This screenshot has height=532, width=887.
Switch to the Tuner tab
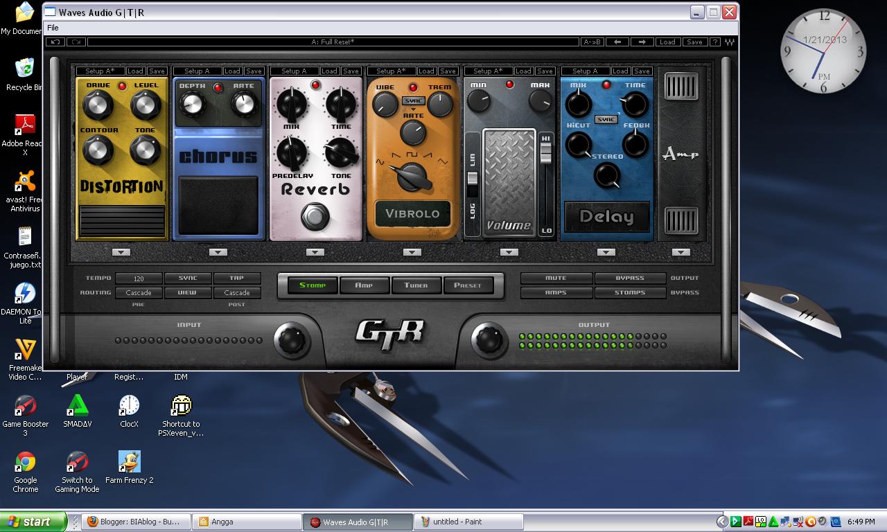tap(416, 285)
